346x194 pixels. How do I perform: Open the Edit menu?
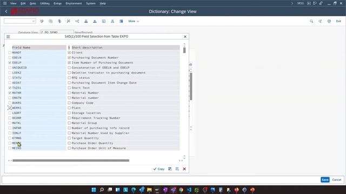pyautogui.click(x=23, y=3)
